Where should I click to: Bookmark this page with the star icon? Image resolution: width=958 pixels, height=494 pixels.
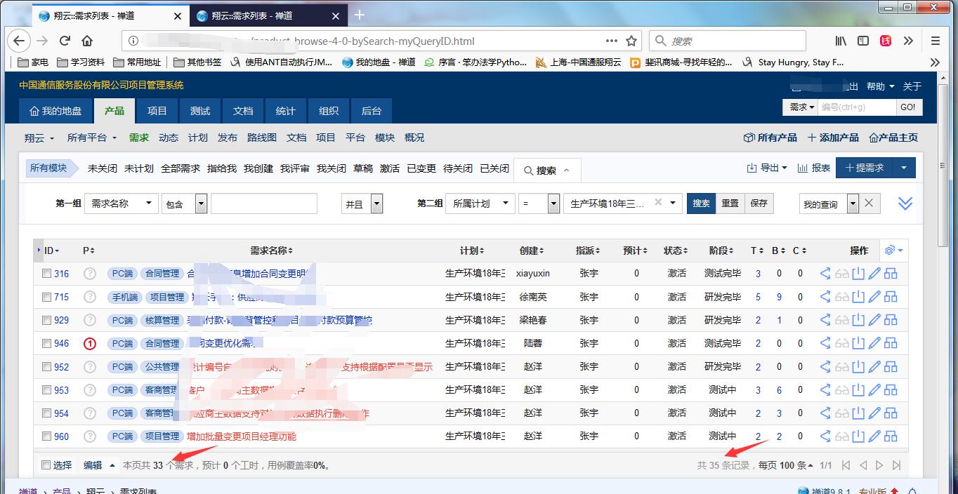point(631,41)
